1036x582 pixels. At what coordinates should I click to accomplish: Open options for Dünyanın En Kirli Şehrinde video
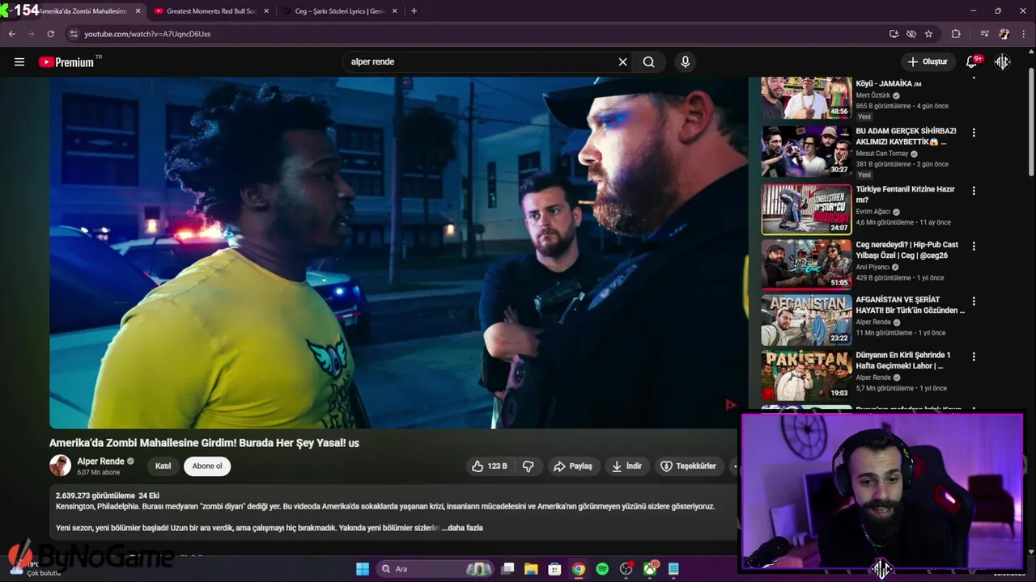pos(974,356)
